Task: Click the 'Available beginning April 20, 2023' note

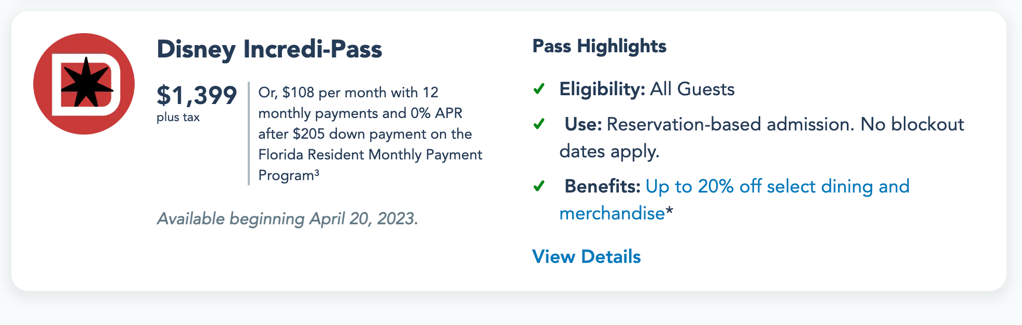Action: coord(287,219)
